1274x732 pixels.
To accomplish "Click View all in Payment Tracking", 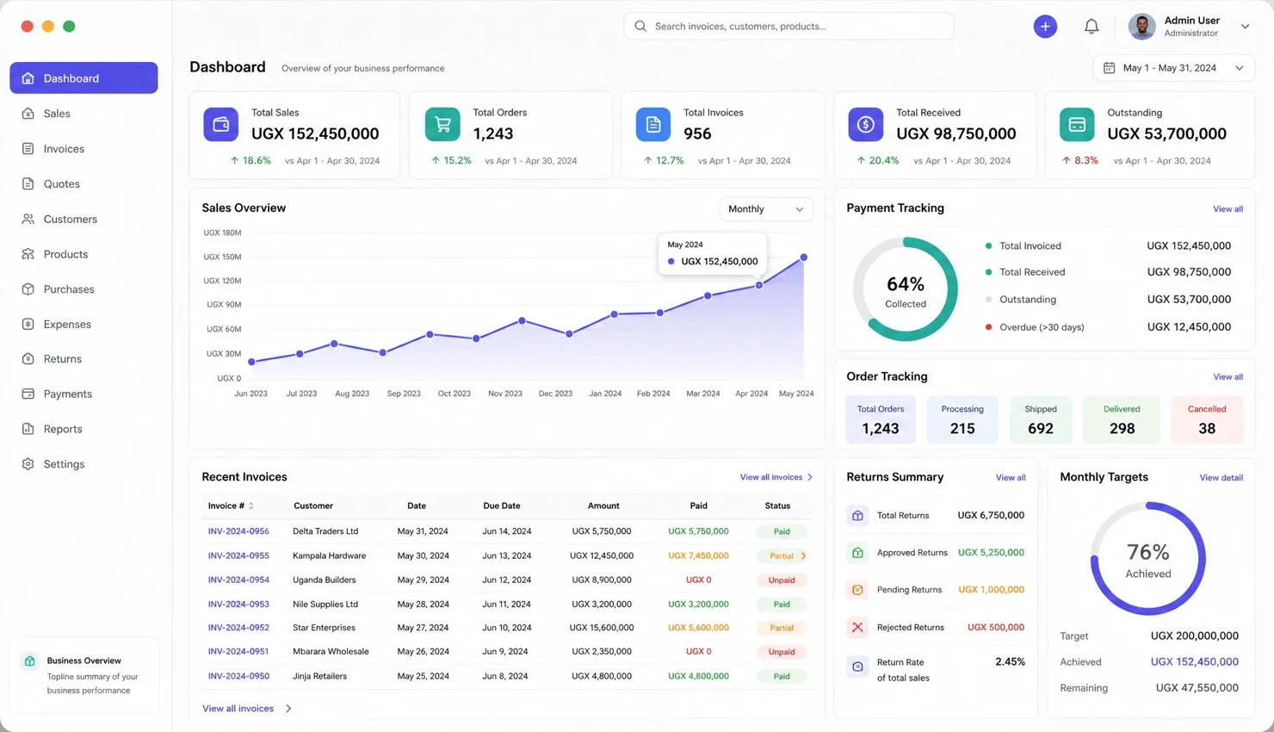I will click(x=1228, y=209).
